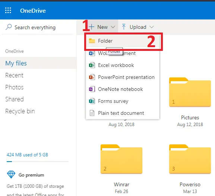The width and height of the screenshot is (215, 196).
Task: Focus the Search everything field
Action: point(38,27)
